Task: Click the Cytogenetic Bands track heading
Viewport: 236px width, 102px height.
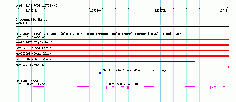Action: 32,20
